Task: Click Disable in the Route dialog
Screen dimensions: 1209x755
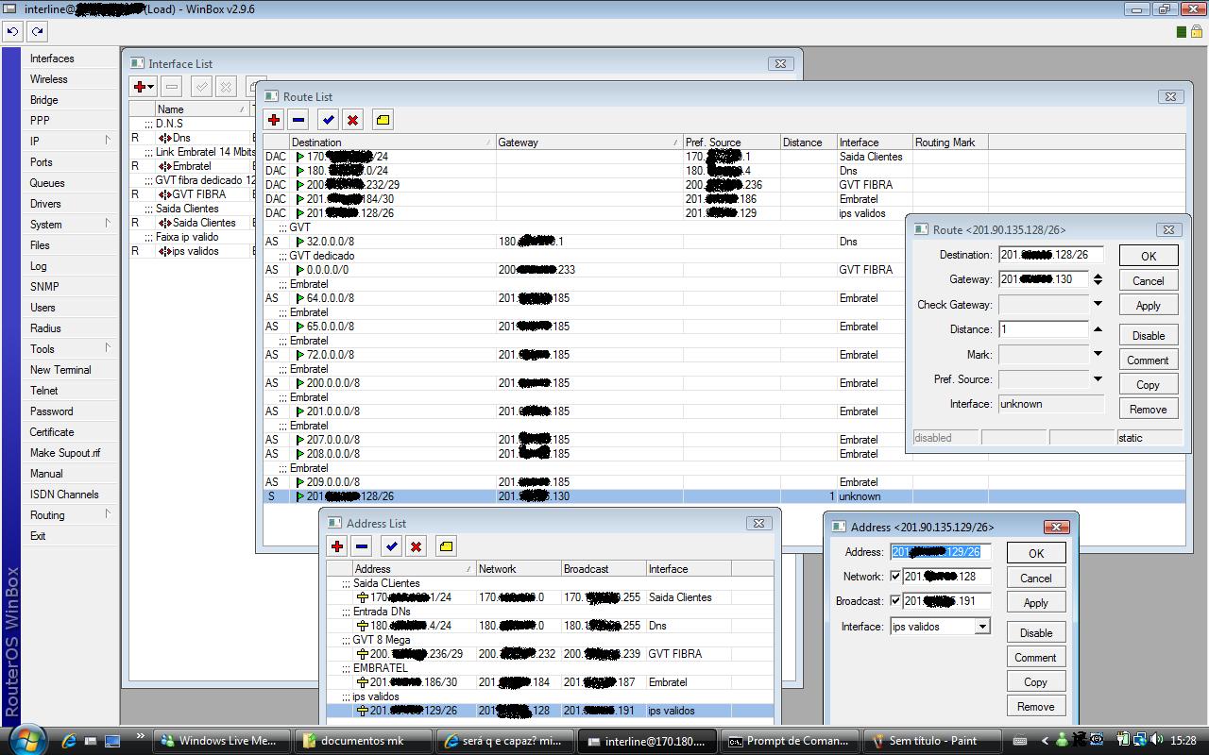Action: [1149, 336]
